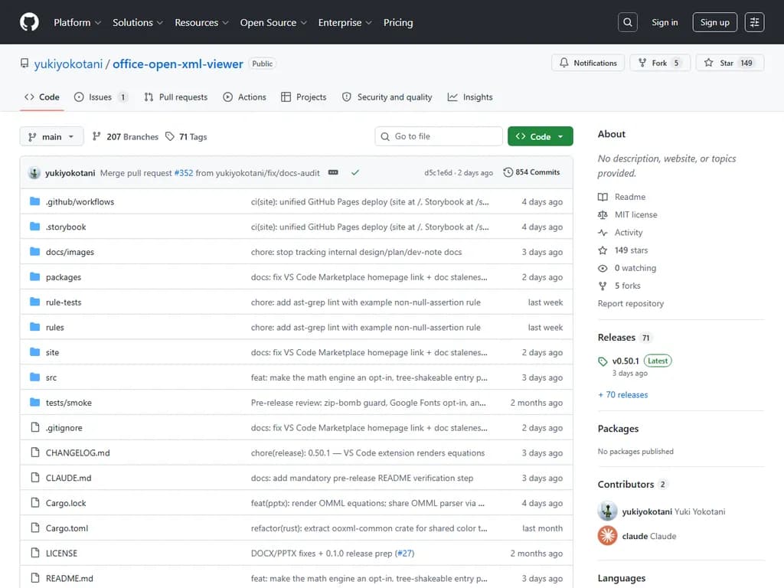Image resolution: width=784 pixels, height=588 pixels.
Task: Fork the repository with Fork button
Action: coord(659,63)
